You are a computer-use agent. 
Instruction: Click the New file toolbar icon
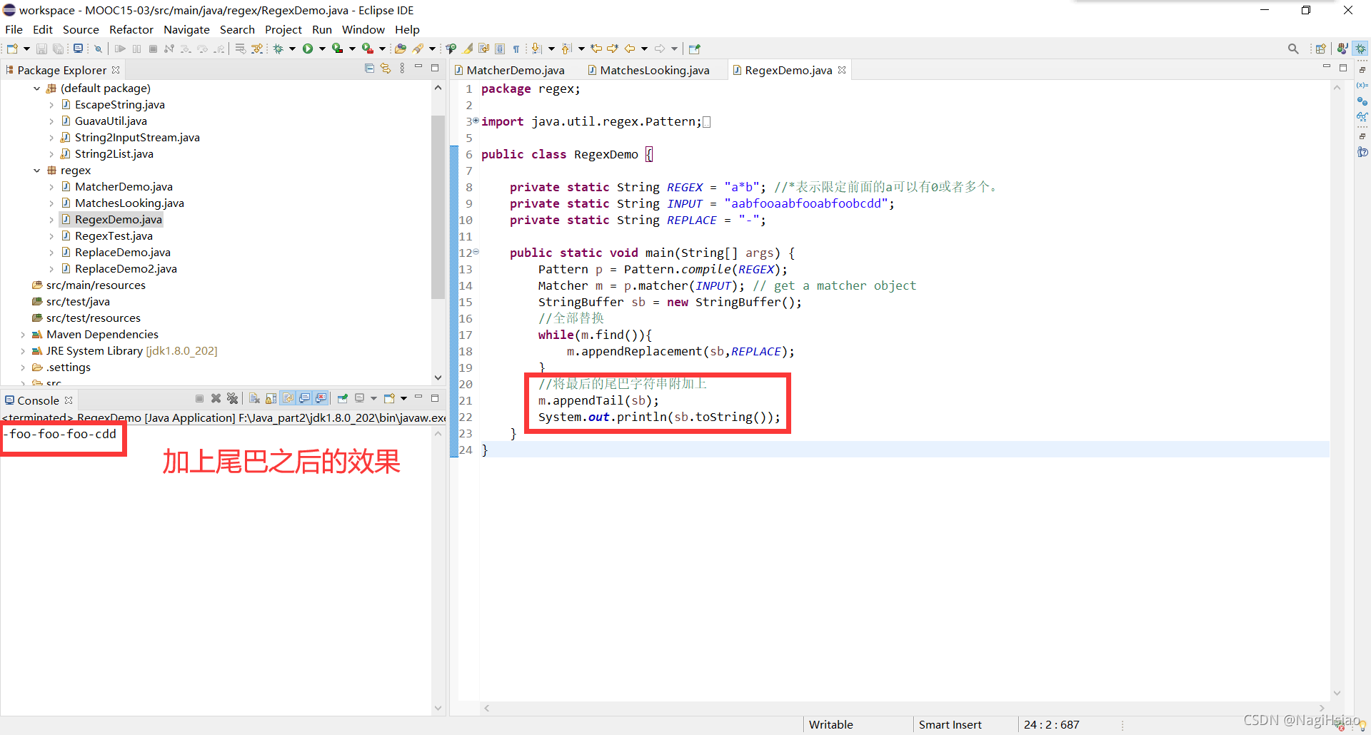click(12, 49)
